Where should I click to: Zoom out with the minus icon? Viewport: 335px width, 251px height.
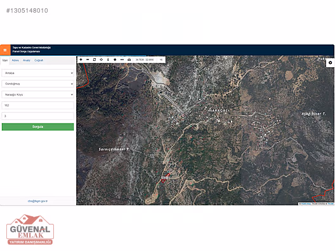(x=88, y=60)
